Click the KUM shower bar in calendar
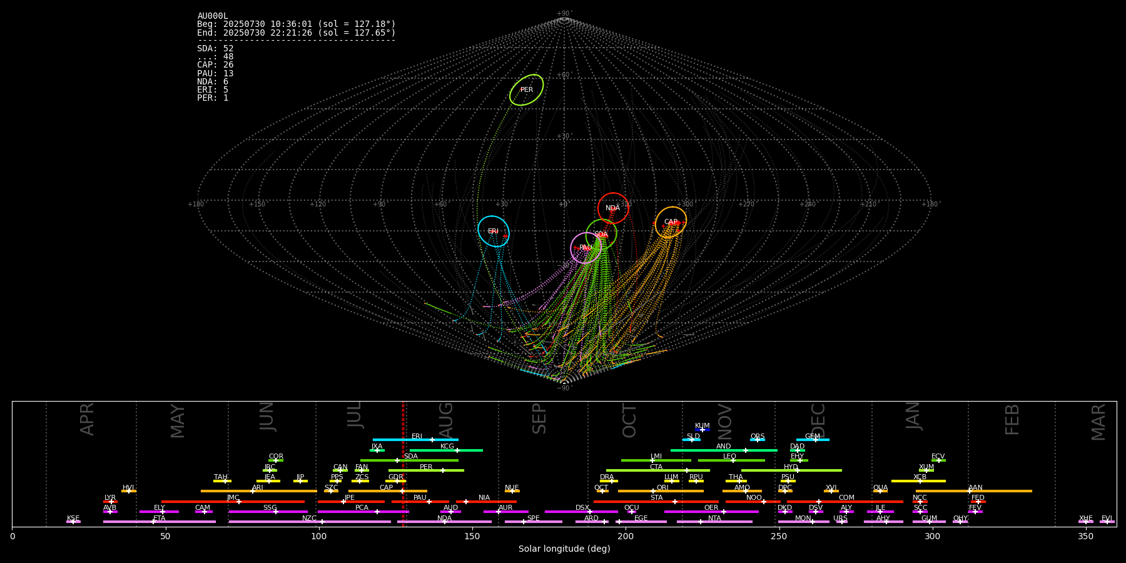 tap(702, 430)
